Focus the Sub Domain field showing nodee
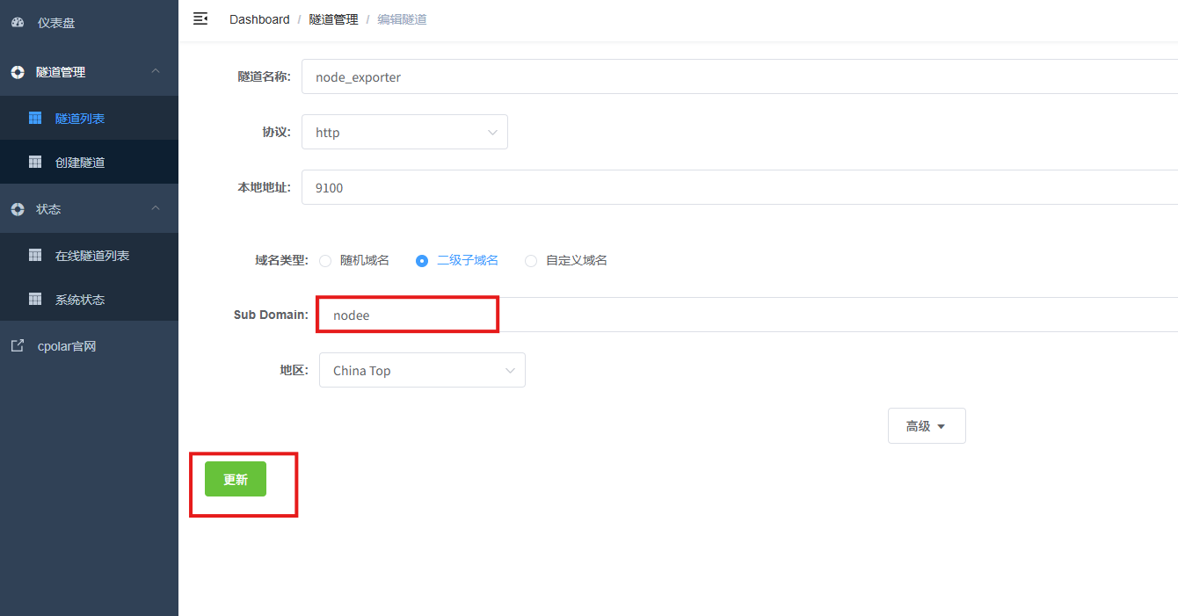The height and width of the screenshot is (616, 1178). pyautogui.click(x=748, y=315)
